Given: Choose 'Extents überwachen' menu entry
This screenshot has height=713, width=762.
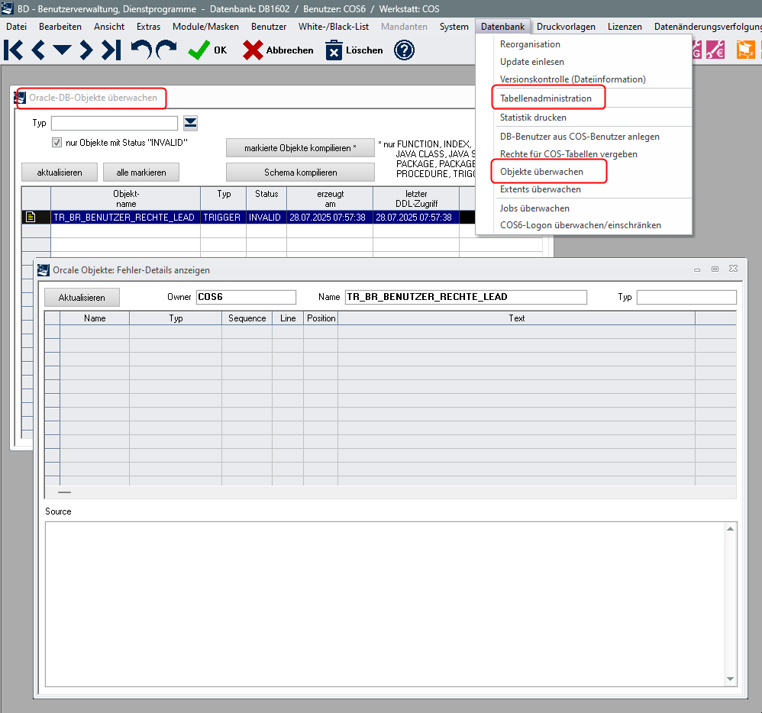Looking at the screenshot, I should [x=540, y=189].
